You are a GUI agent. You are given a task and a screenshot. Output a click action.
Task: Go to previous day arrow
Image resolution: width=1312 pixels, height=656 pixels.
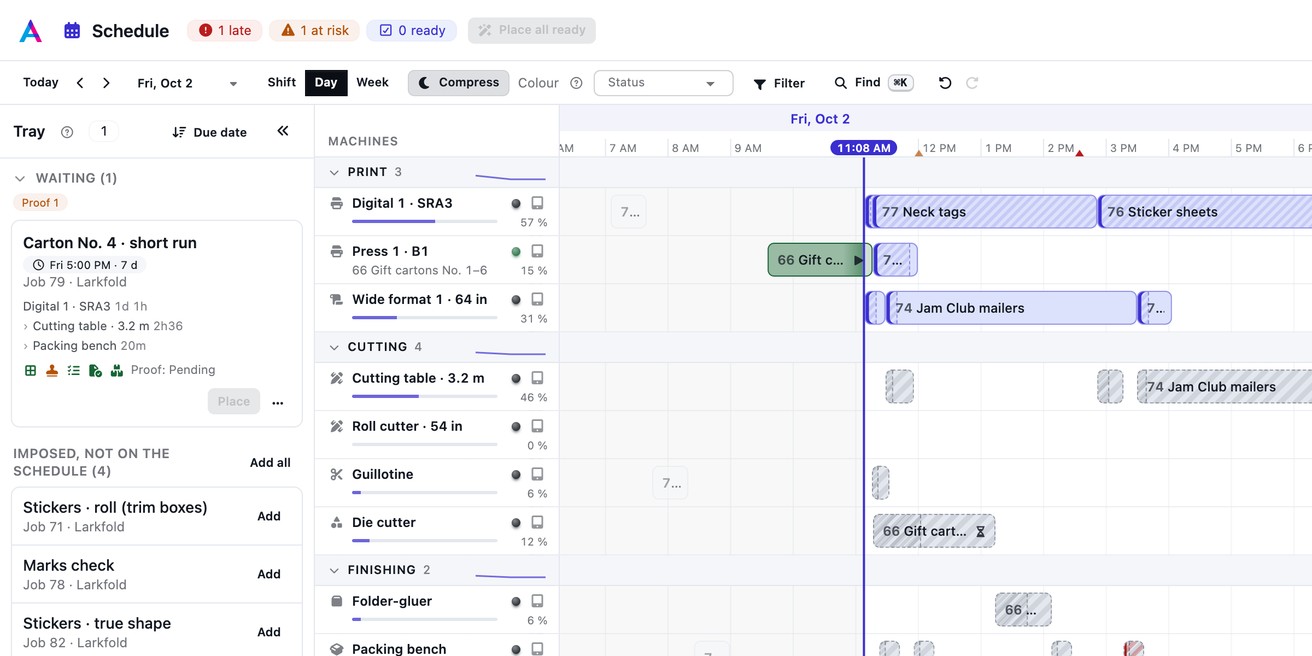pyautogui.click(x=80, y=83)
